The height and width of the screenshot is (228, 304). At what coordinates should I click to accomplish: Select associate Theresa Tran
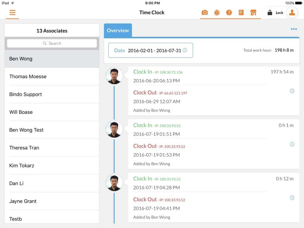(x=52, y=148)
